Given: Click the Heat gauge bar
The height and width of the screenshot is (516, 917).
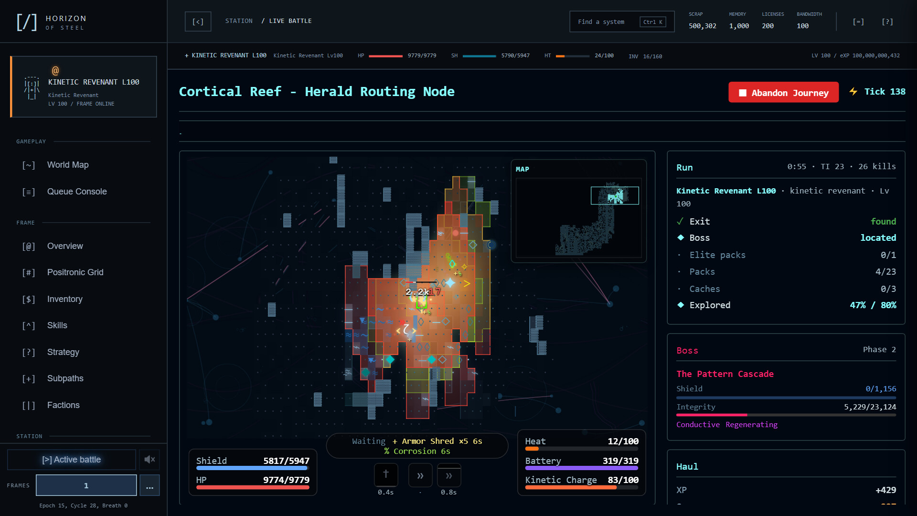Looking at the screenshot, I should [582, 449].
